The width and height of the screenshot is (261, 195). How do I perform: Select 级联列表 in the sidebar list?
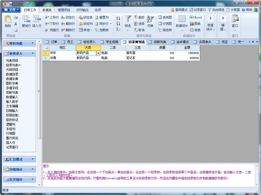point(12,93)
